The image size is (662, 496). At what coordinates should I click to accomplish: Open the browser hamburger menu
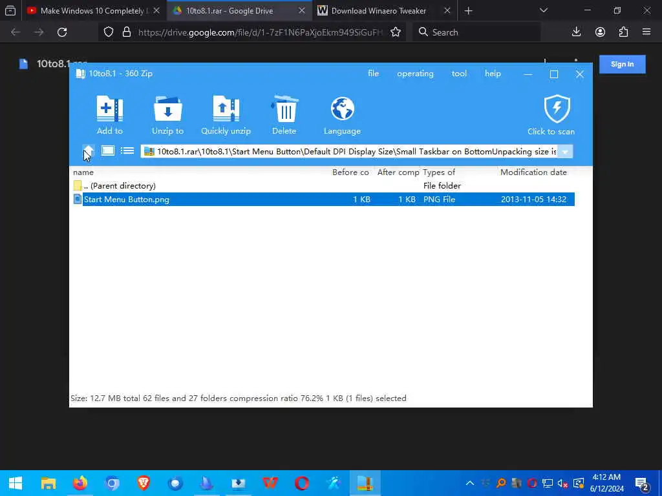pyautogui.click(x=646, y=32)
